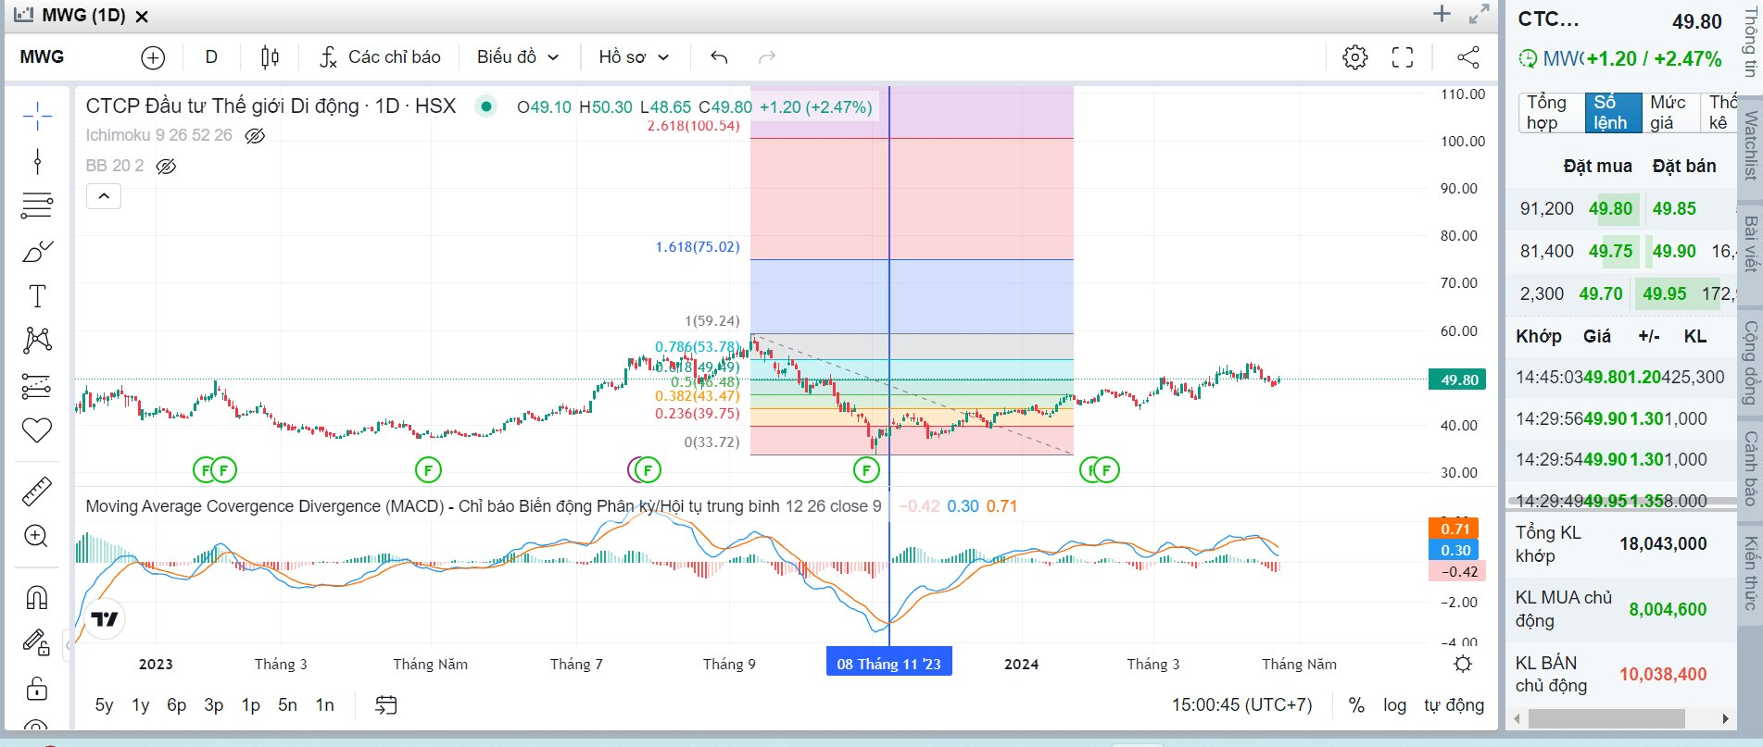Expand the Biểu đồ dropdown

tap(518, 57)
